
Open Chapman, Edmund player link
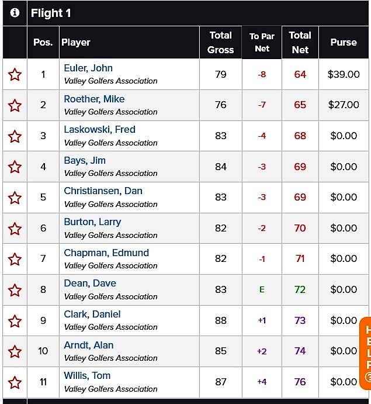pyautogui.click(x=106, y=253)
